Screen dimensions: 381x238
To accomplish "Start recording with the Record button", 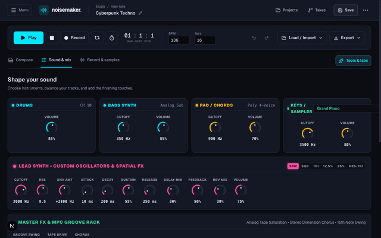I will 74,37.
